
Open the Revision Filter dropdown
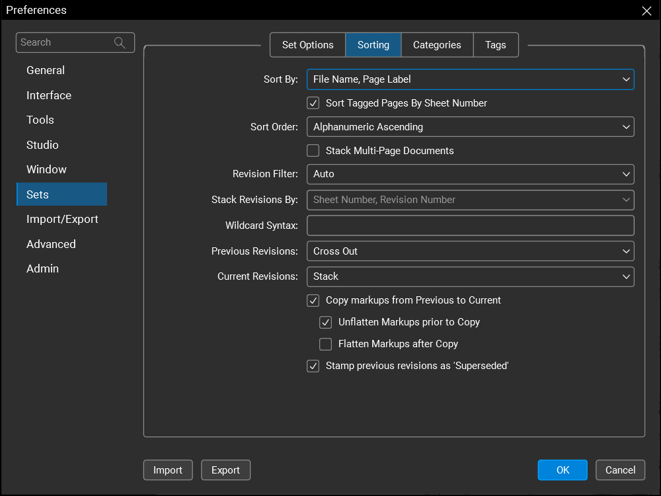470,174
